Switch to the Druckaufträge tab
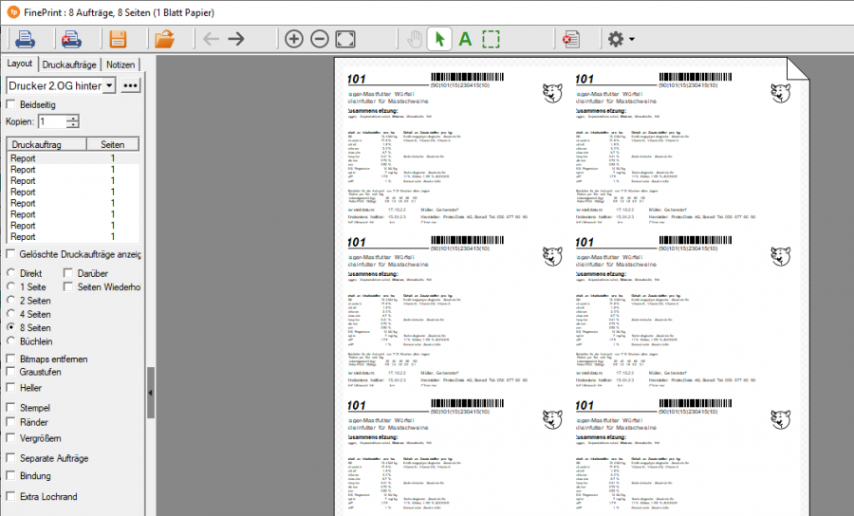 click(x=69, y=64)
